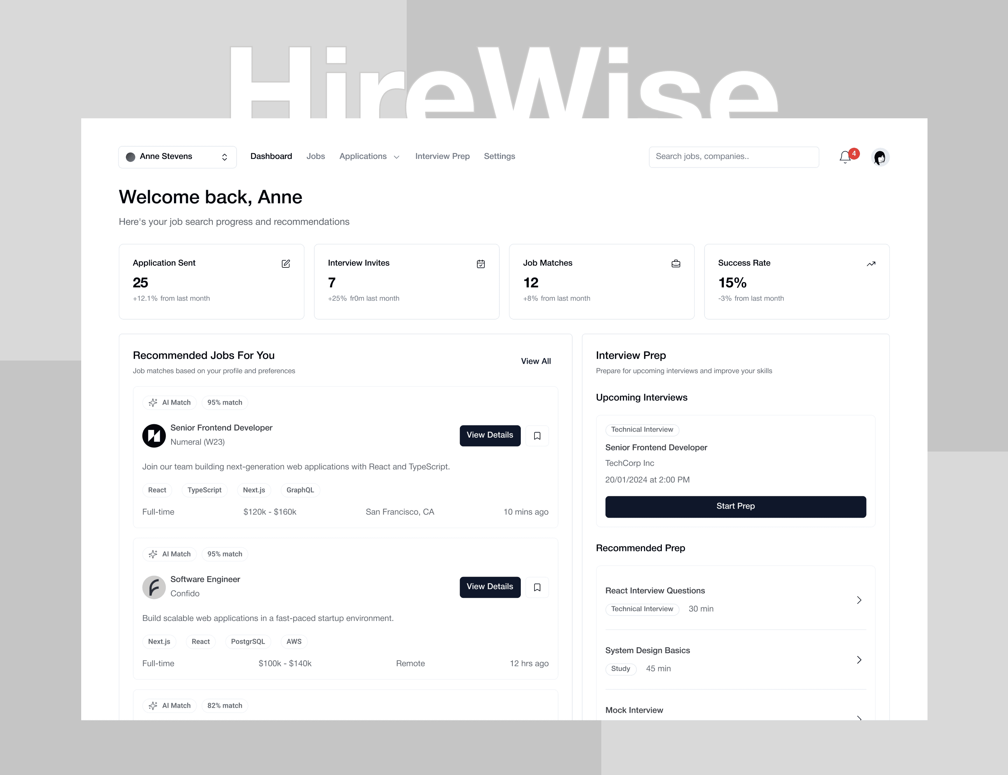
Task: Click Technical Interview tag under React Questions
Action: 642,609
